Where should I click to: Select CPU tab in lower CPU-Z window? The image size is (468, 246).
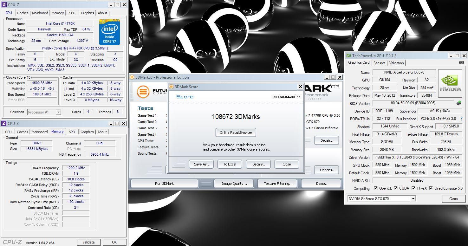pos(9,132)
